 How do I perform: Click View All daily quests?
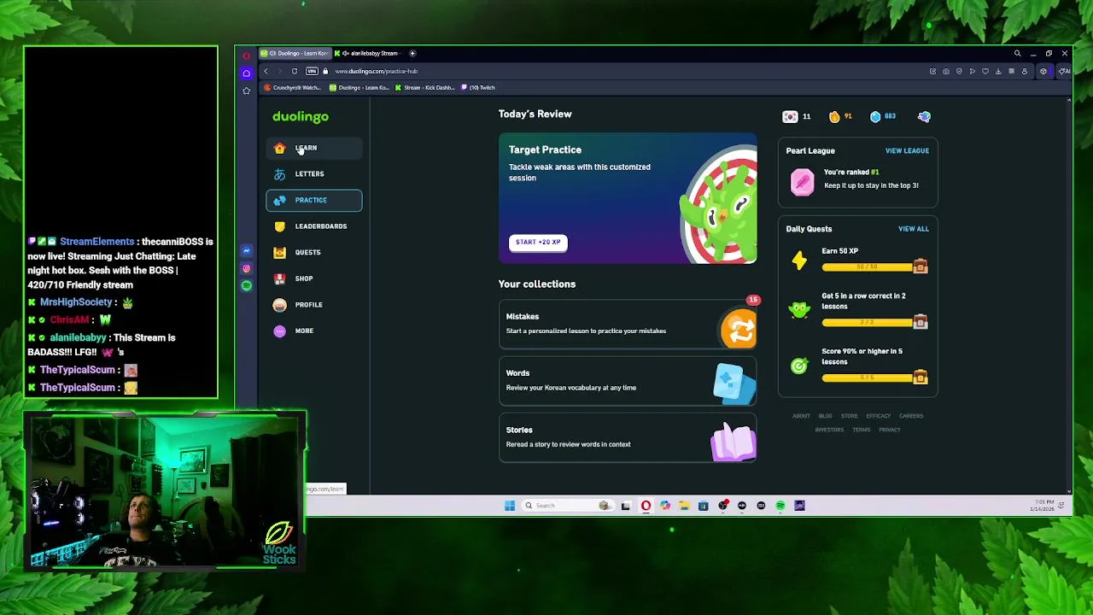(x=913, y=229)
